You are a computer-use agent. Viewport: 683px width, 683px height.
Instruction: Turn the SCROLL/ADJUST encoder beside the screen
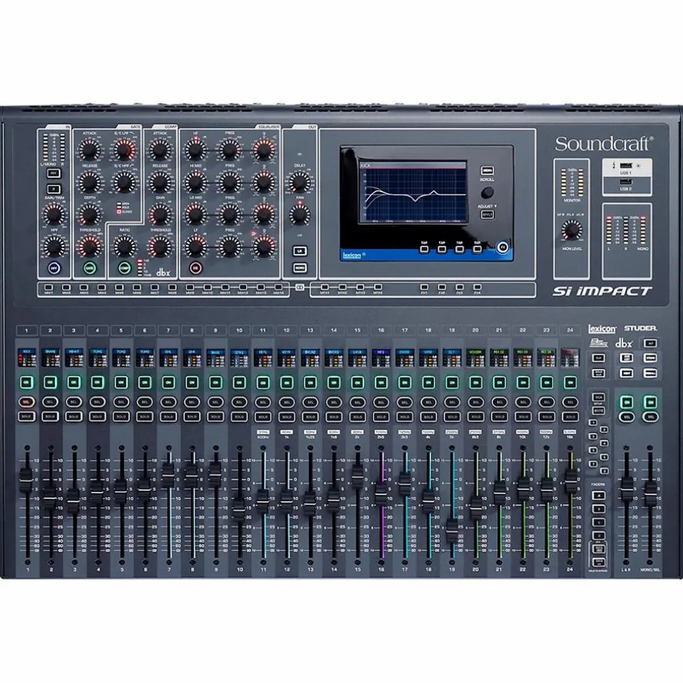[487, 192]
